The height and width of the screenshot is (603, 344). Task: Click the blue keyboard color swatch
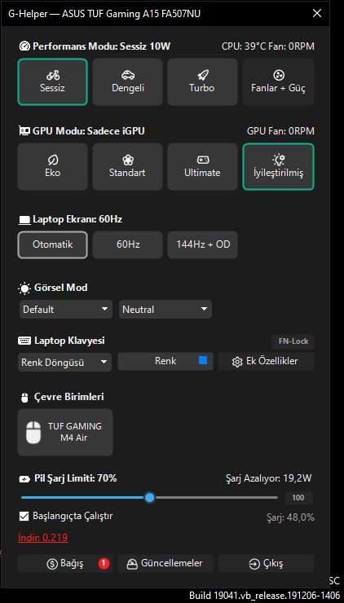203,360
